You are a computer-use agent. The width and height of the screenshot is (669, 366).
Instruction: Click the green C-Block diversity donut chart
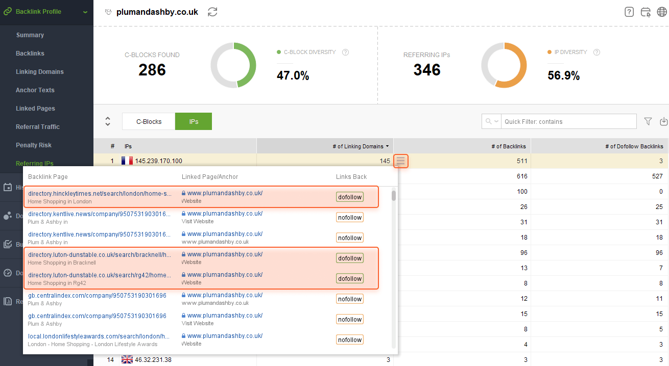[233, 65]
